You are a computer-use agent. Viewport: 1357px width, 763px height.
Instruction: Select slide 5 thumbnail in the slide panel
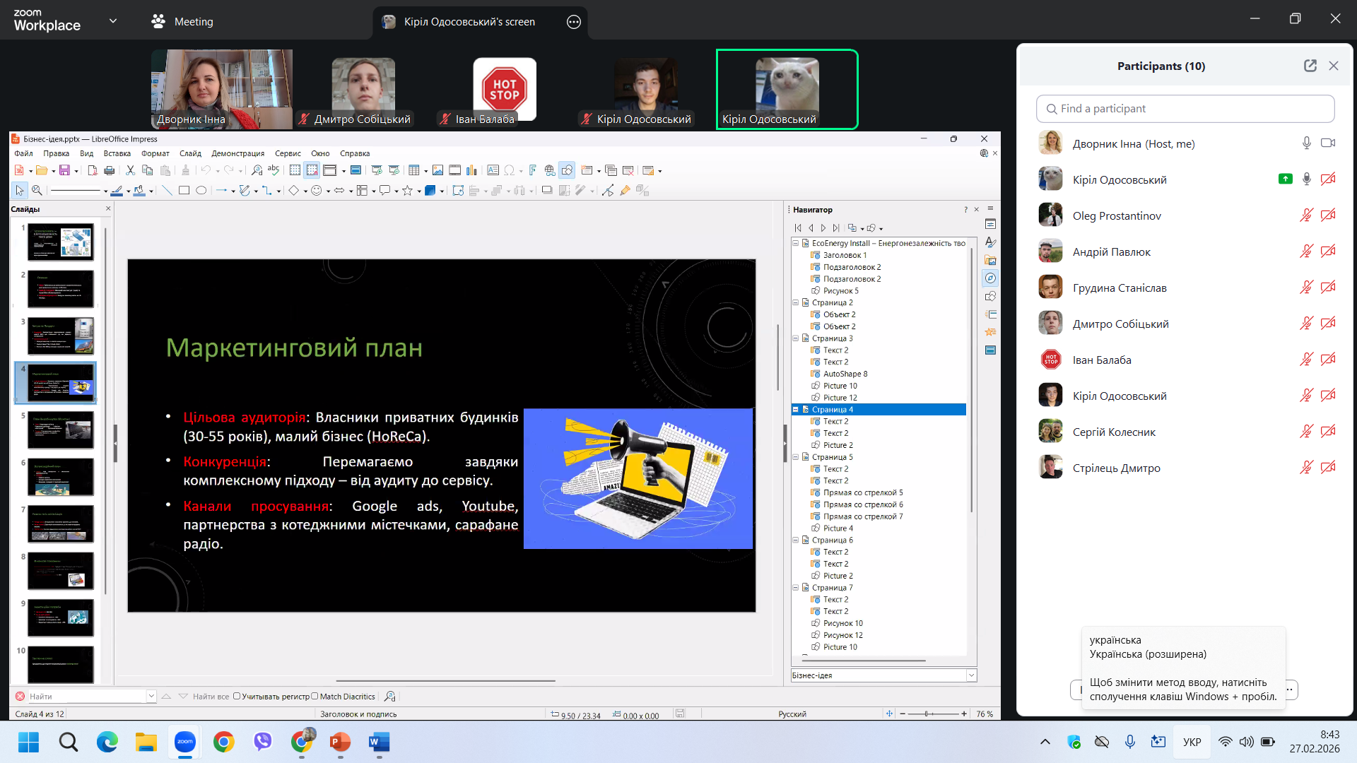click(x=61, y=430)
